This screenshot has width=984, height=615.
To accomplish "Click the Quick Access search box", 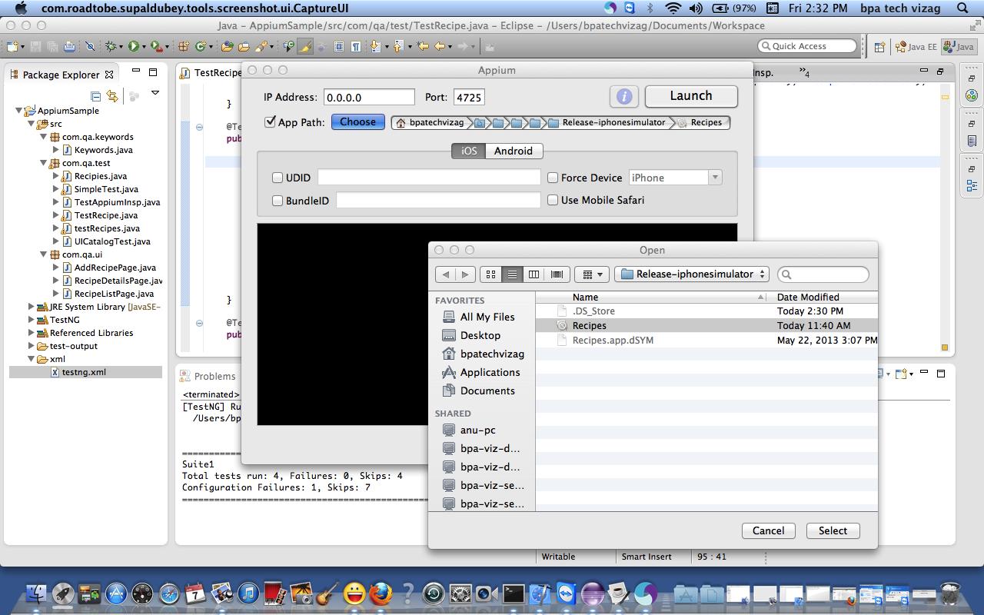I will (x=806, y=46).
